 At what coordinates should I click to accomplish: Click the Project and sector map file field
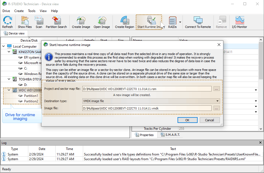point(147,89)
